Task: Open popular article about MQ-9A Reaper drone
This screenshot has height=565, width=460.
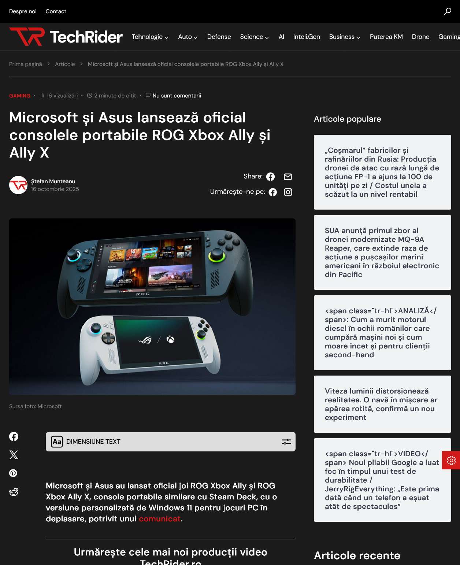Action: (382, 252)
